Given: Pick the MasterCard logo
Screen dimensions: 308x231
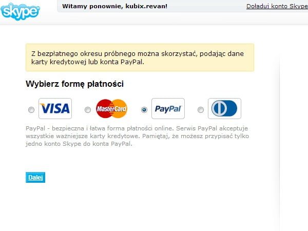Looking at the screenshot, I should pyautogui.click(x=111, y=109).
